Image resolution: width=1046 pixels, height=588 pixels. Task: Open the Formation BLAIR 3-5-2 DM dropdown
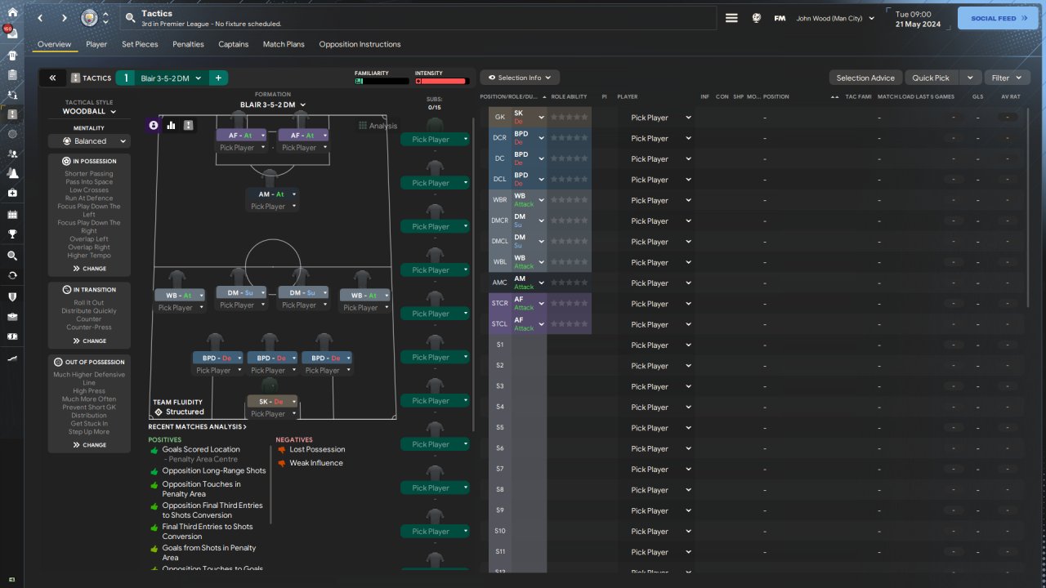coord(273,105)
